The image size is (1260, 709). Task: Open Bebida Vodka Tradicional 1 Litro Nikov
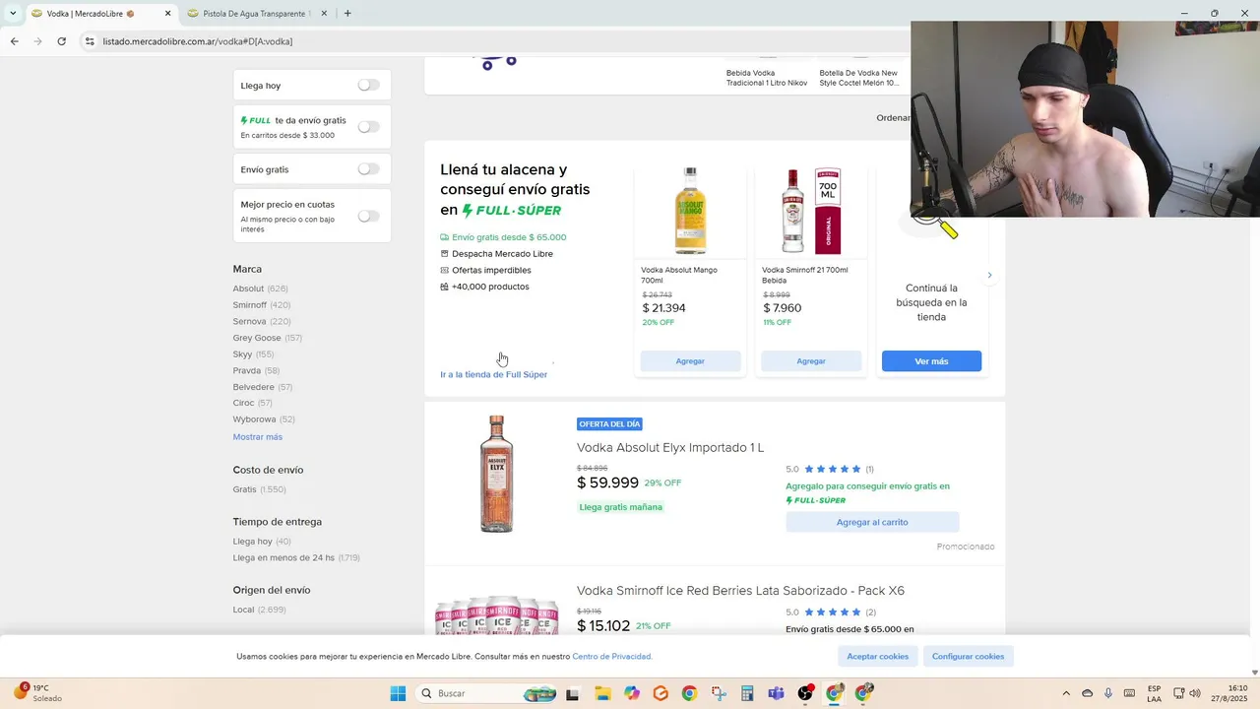pos(767,78)
